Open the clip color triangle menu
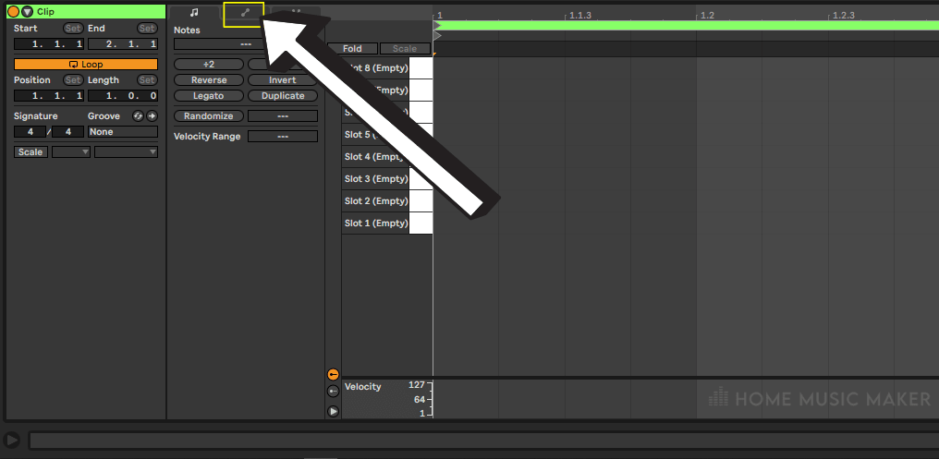This screenshot has width=939, height=459. [x=27, y=11]
